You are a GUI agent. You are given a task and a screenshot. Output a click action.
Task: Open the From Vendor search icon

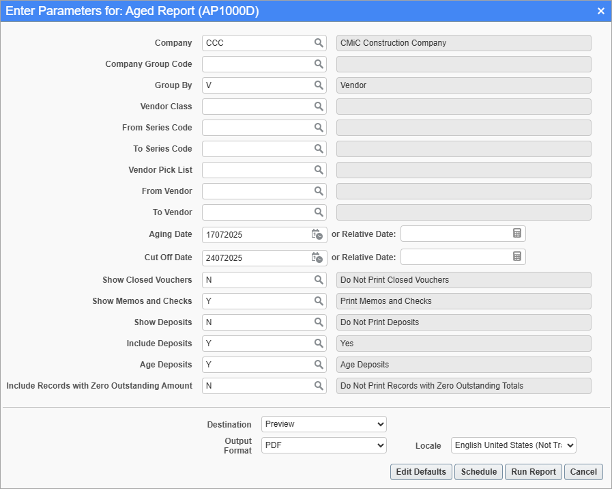pos(319,191)
